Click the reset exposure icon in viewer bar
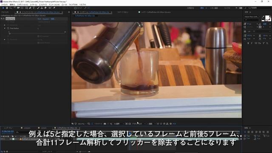The height and width of the screenshot is (153, 272). tap(171, 124)
